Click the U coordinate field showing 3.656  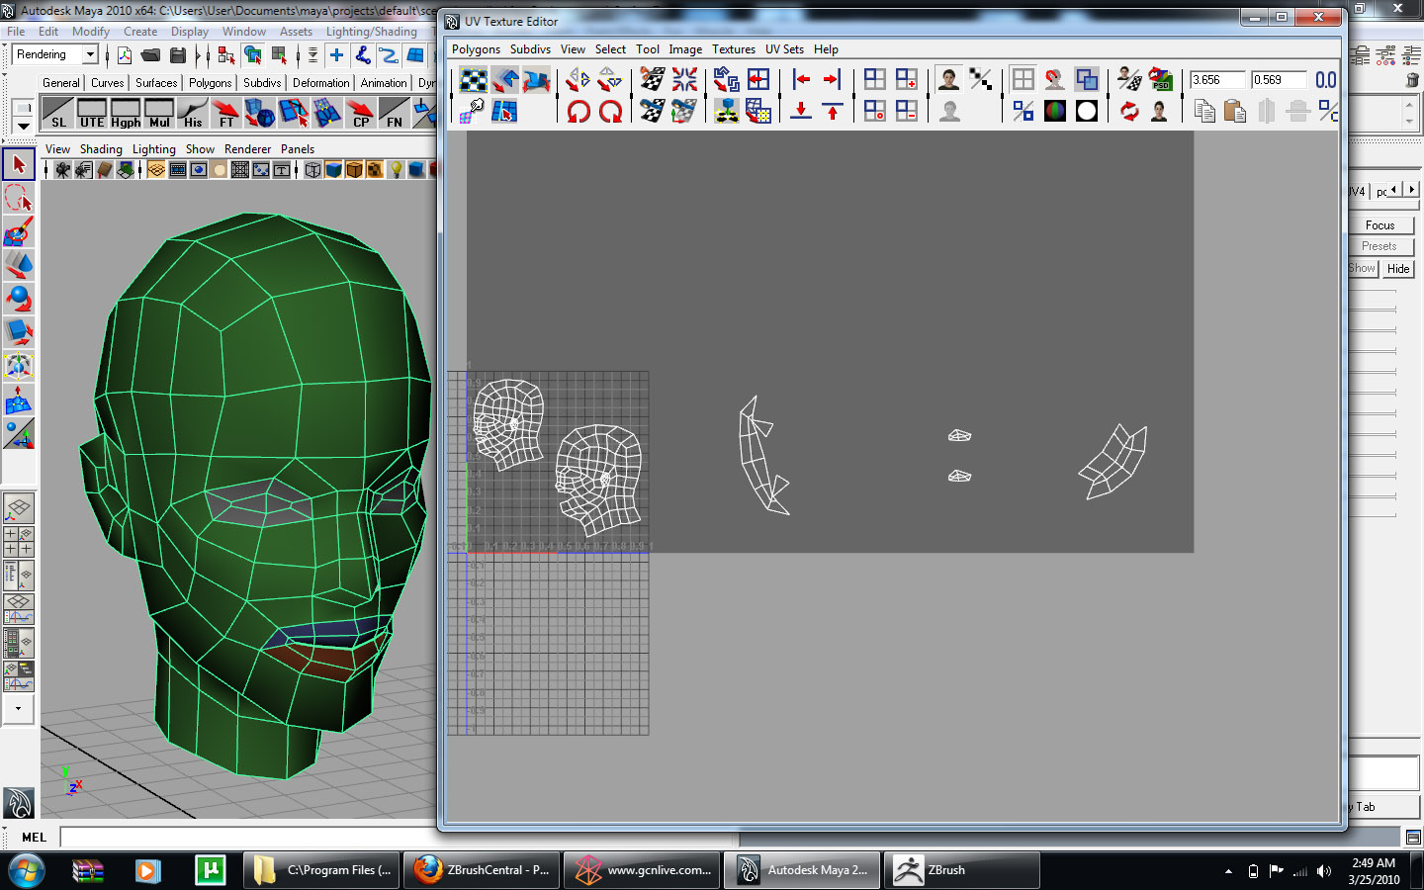coord(1215,80)
